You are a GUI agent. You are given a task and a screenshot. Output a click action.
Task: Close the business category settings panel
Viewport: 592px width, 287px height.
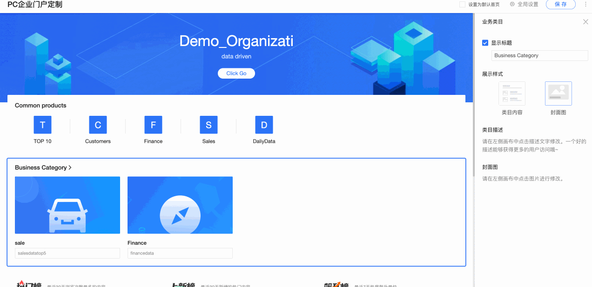585,22
